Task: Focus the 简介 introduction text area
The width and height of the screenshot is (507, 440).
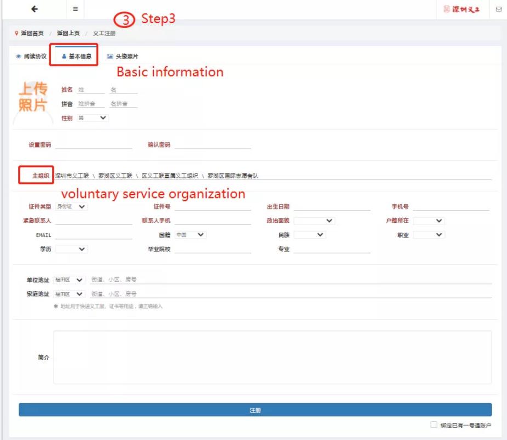Action: 272,357
